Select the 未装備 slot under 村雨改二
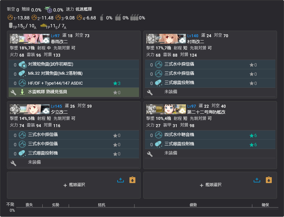Screen dimensions: 284x217 click(x=171, y=92)
